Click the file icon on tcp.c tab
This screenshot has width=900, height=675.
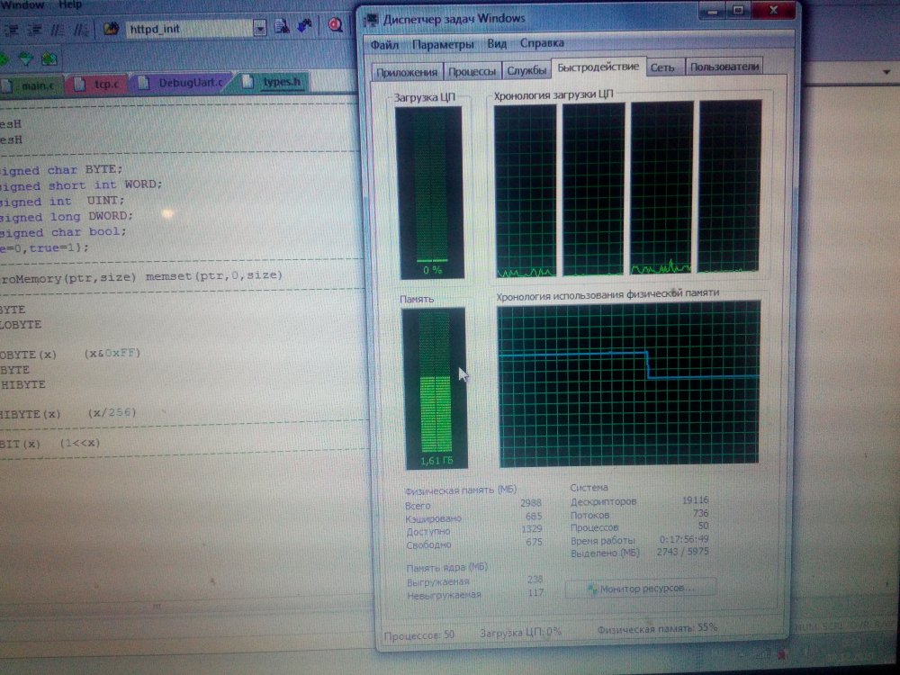(80, 85)
